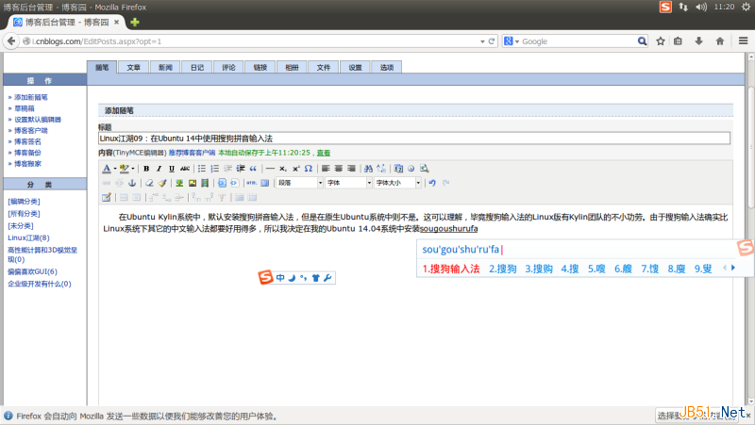Open 添加新随笔 sidebar link
755x425 pixels.
(31, 98)
